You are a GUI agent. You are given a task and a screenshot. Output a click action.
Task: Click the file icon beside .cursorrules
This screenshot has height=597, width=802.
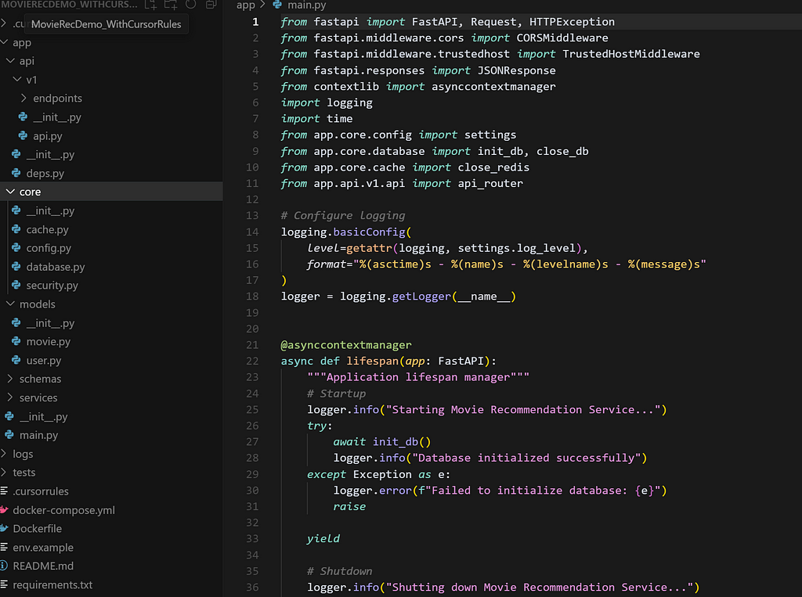click(x=4, y=491)
